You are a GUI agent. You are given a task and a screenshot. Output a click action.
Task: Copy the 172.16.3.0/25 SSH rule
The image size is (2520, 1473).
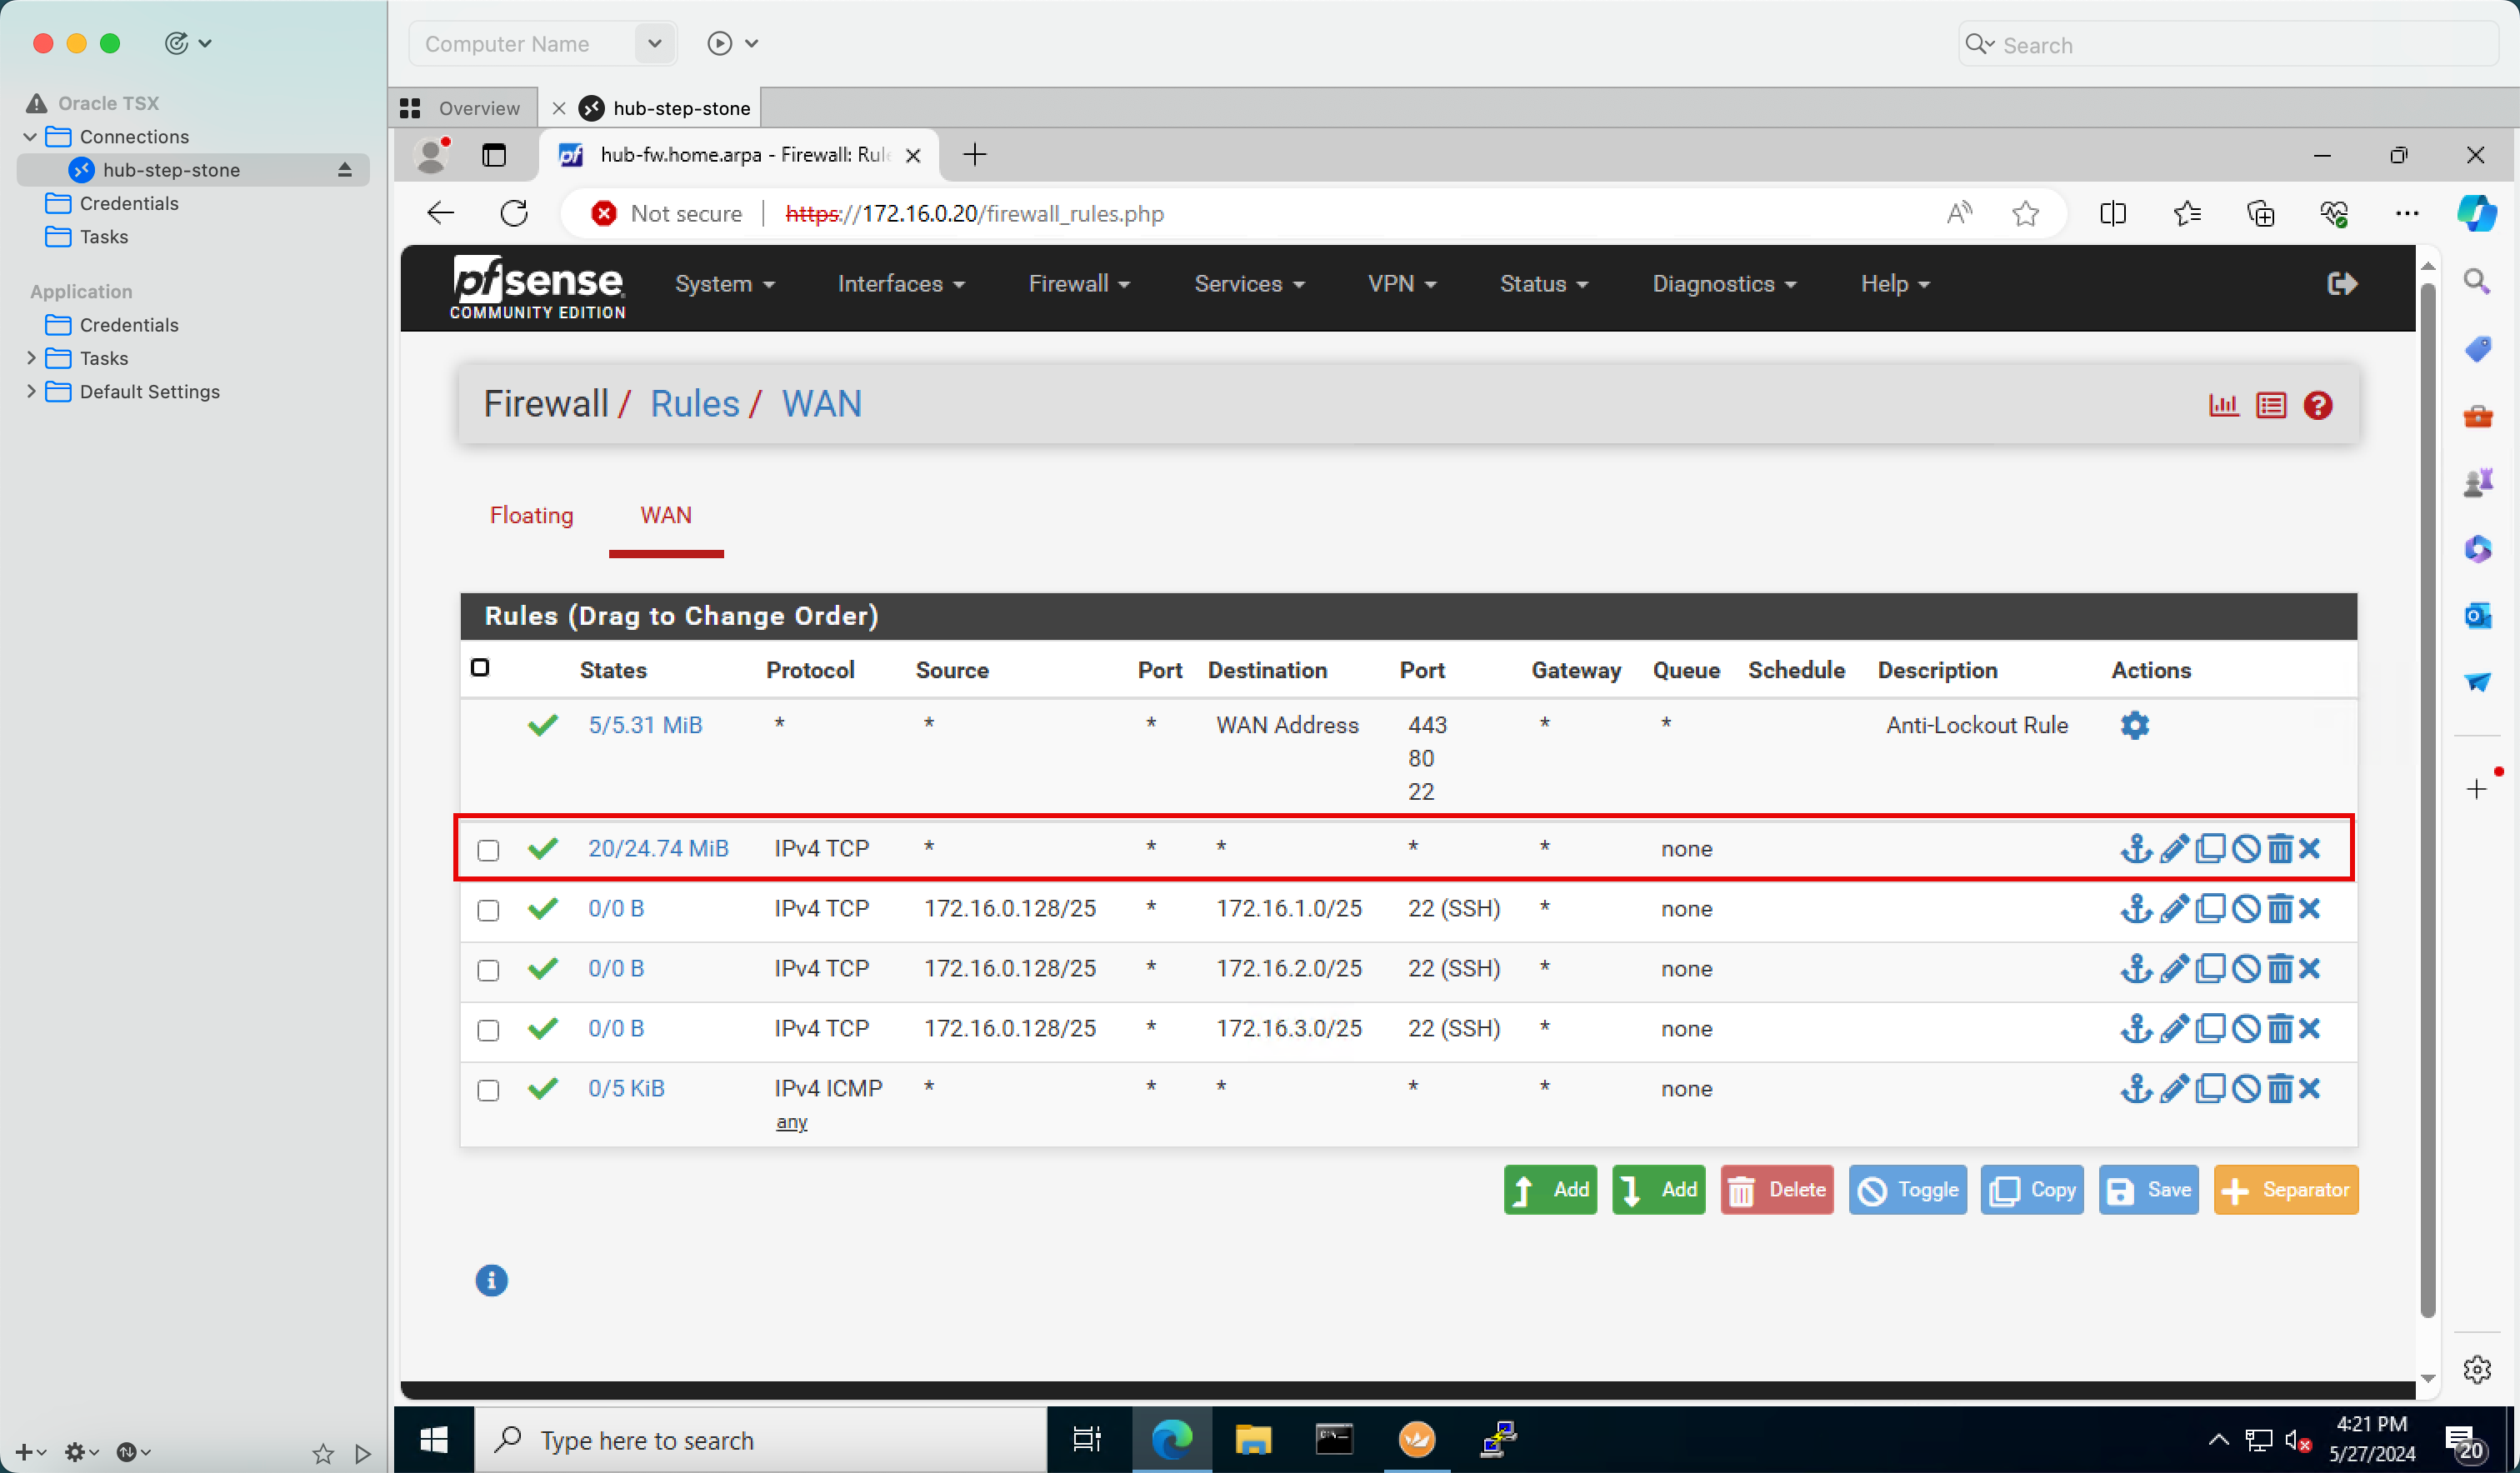2210,1028
